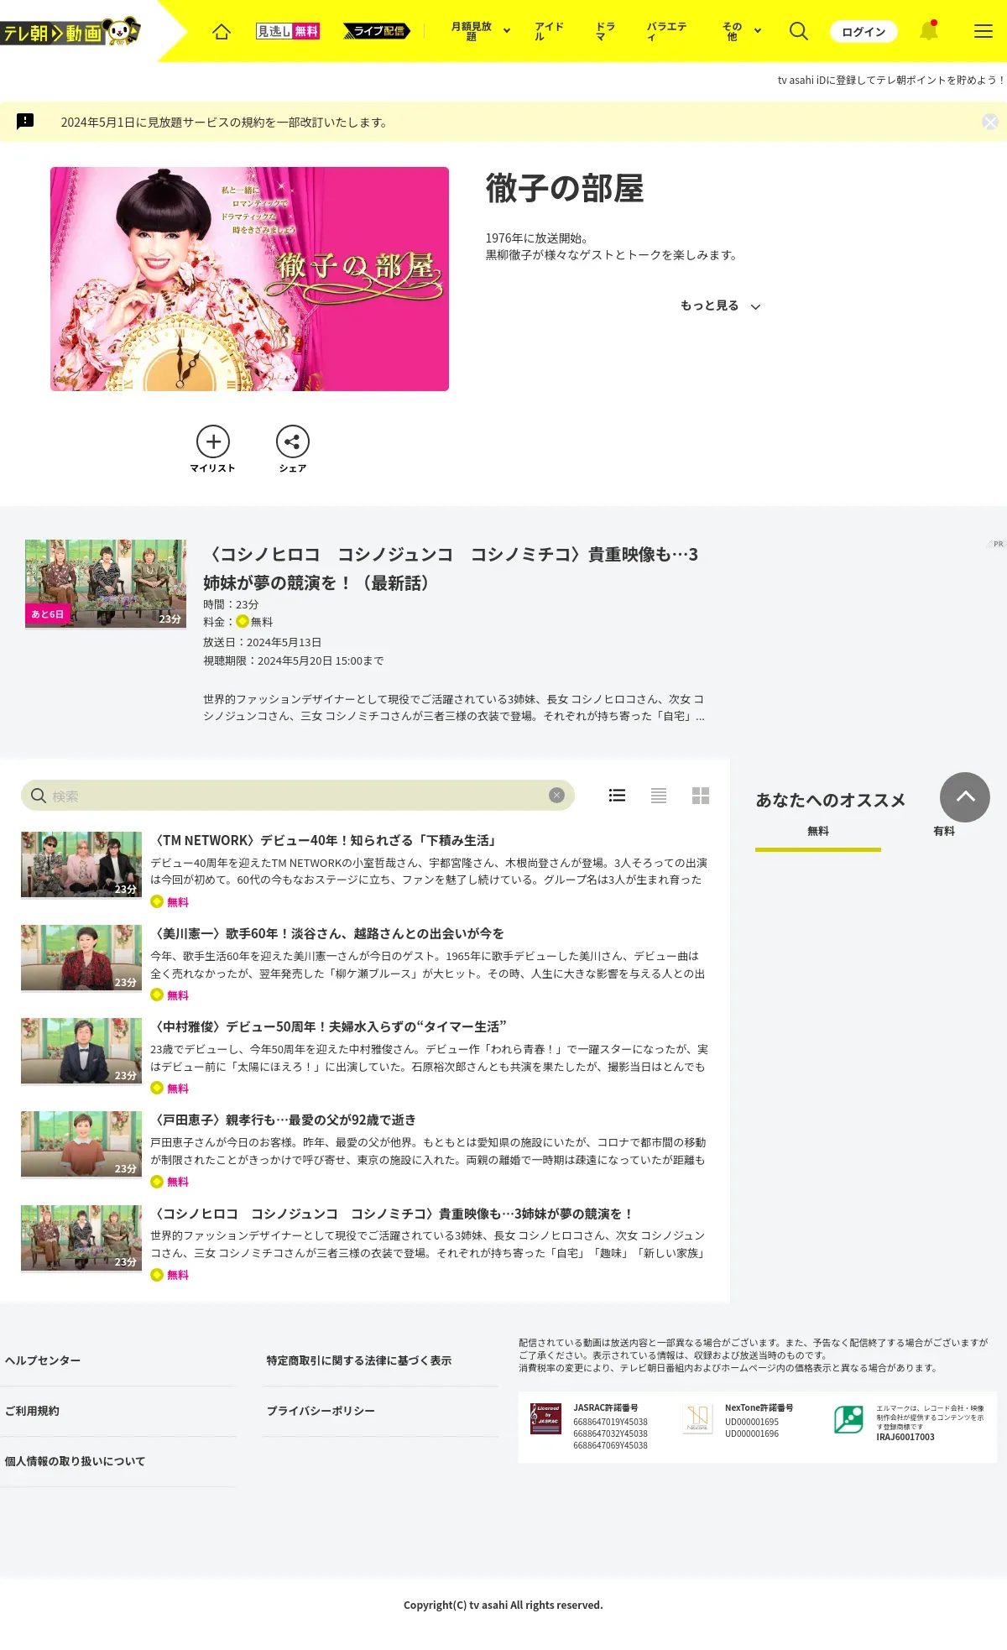Viewport: 1007px width, 1650px height.
Task: Open 〈中村雅俊〉デビュー50周年 episode title
Action: 328,1026
